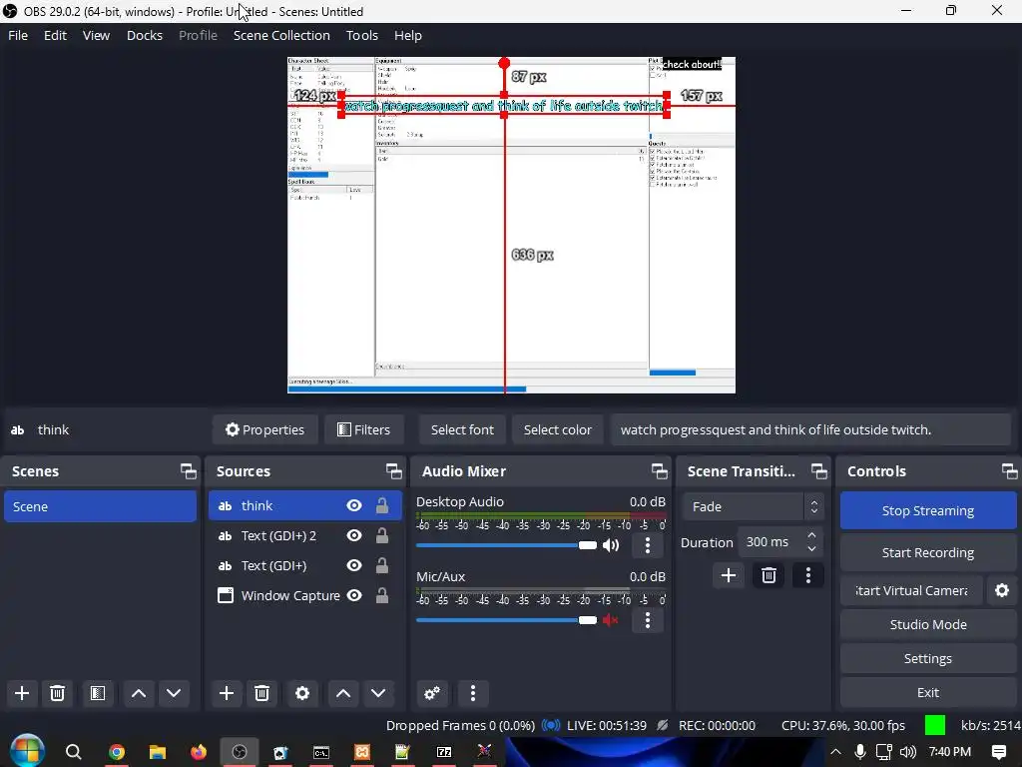Open OBS Settings from Controls
This screenshot has height=767, width=1022.
pyautogui.click(x=928, y=658)
